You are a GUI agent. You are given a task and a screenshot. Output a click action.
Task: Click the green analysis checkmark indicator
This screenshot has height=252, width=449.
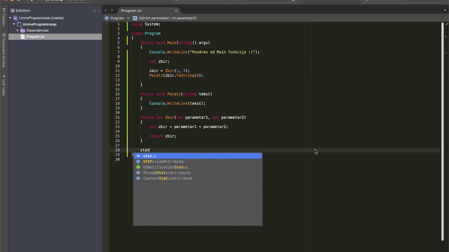click(447, 24)
